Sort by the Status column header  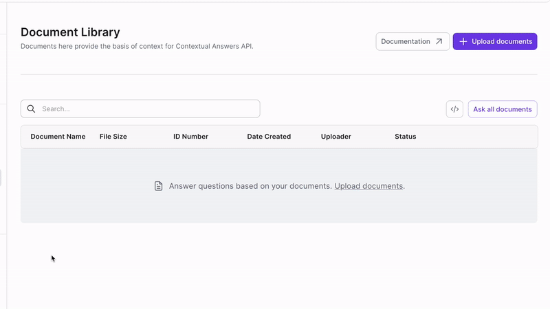(406, 137)
